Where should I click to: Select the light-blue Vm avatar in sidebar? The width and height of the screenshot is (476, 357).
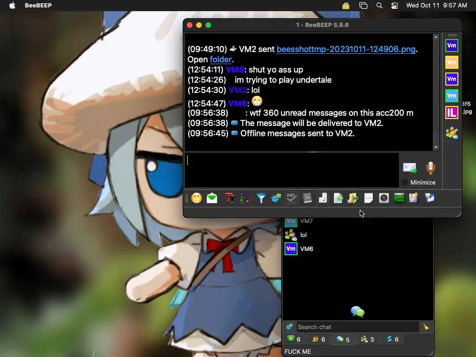point(452,96)
